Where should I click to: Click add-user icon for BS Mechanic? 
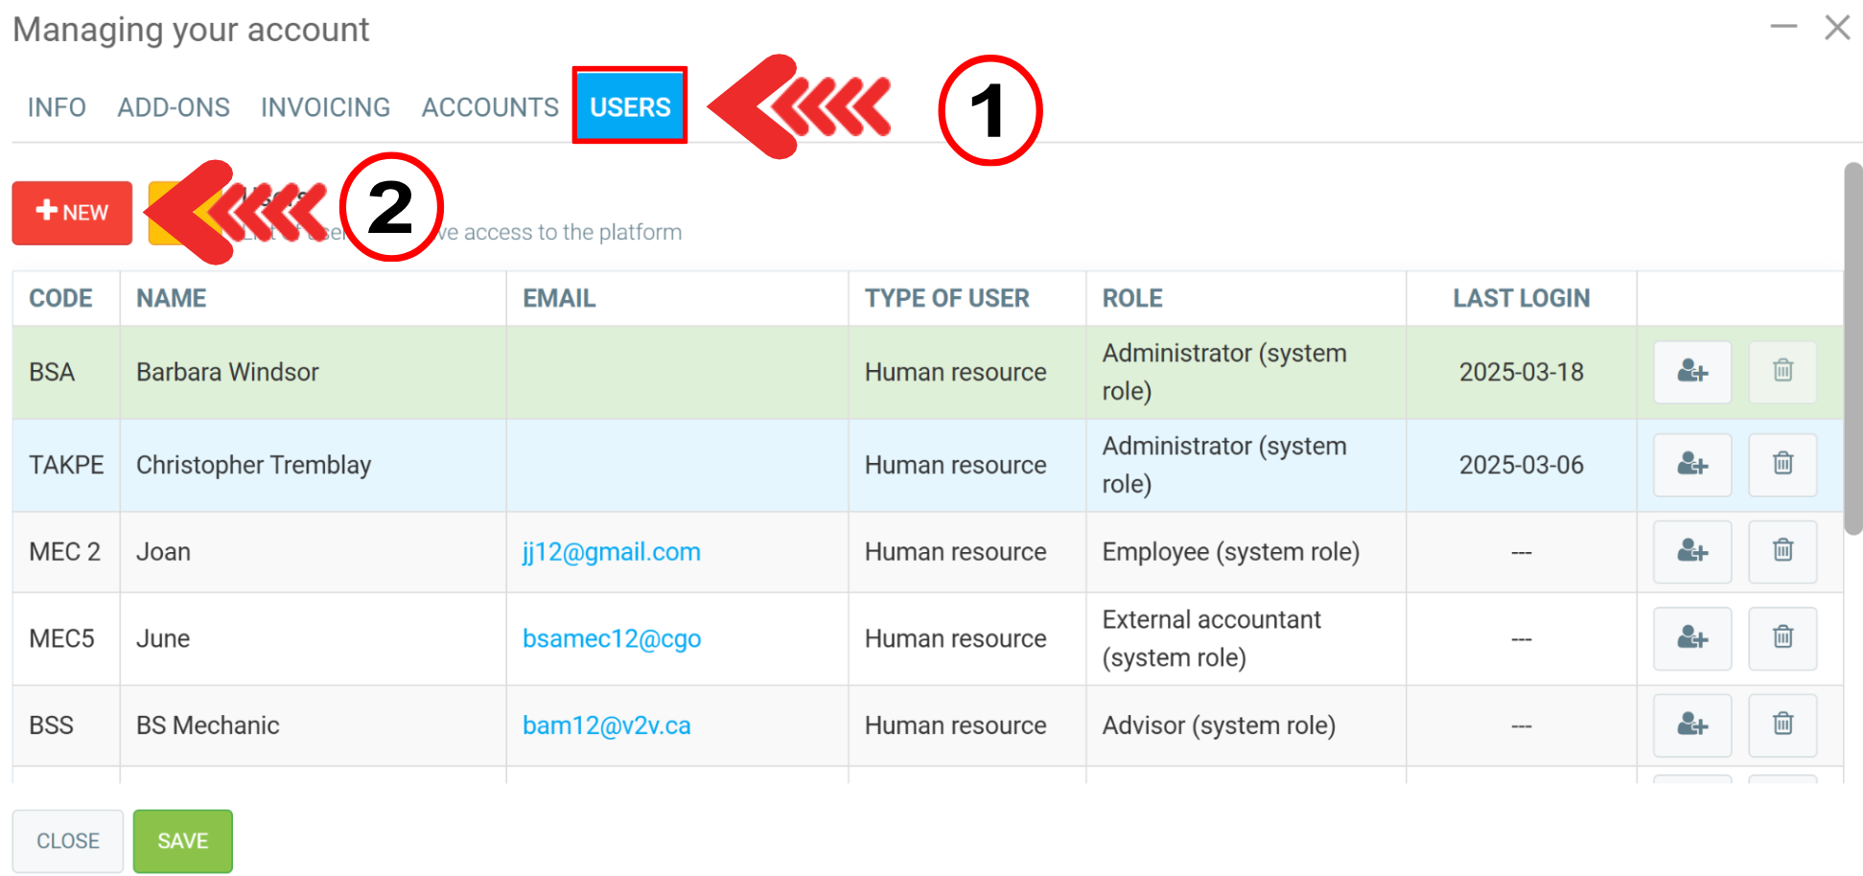[x=1692, y=726]
